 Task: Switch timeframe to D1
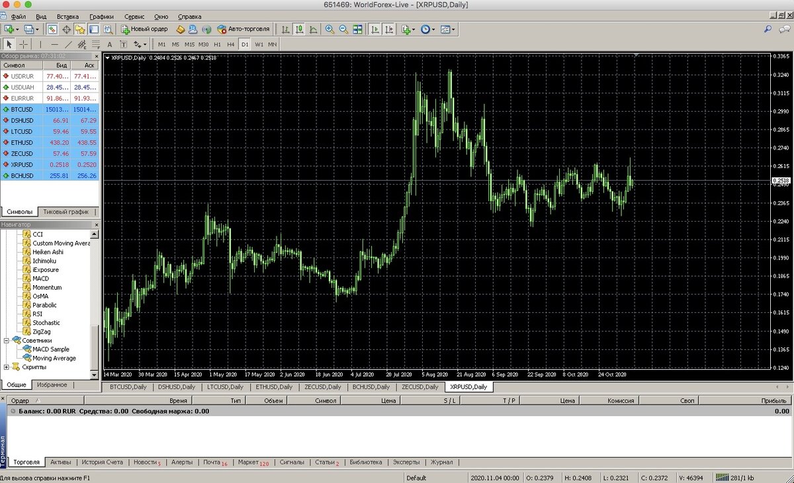click(x=245, y=44)
